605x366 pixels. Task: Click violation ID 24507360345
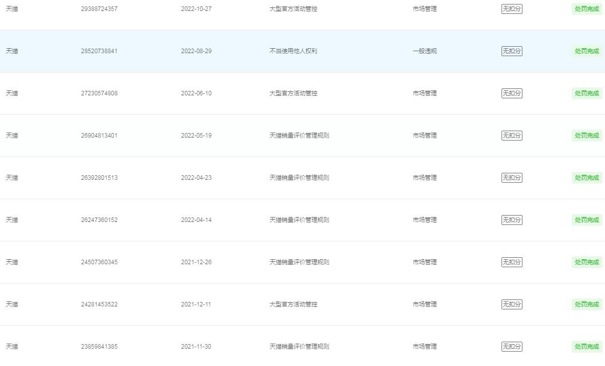click(x=100, y=262)
